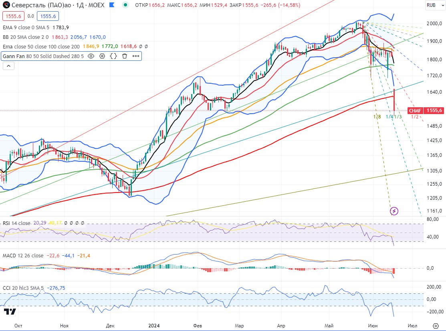Click the MACD histogram value −22,6

53,256
